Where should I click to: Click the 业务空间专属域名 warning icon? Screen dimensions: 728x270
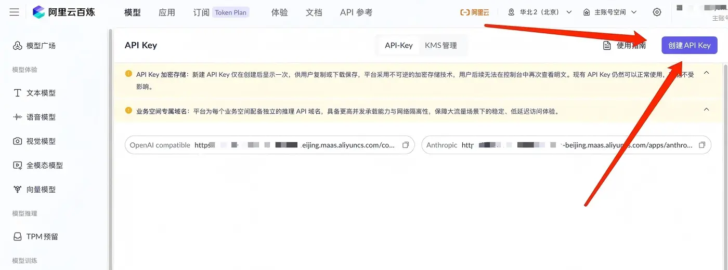click(x=128, y=110)
